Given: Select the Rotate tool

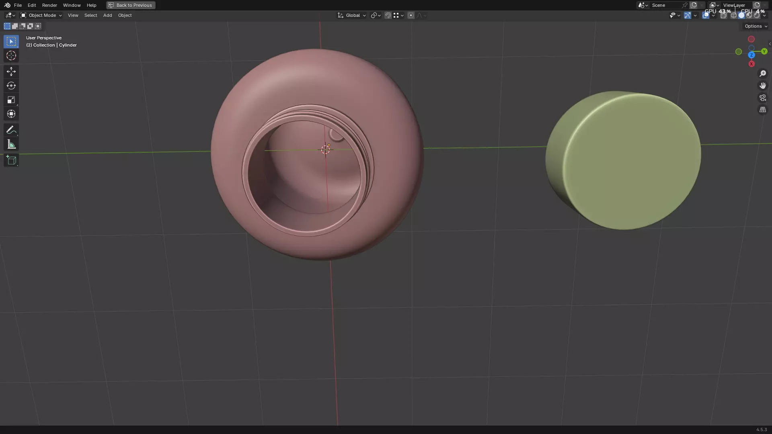Looking at the screenshot, I should (x=11, y=86).
